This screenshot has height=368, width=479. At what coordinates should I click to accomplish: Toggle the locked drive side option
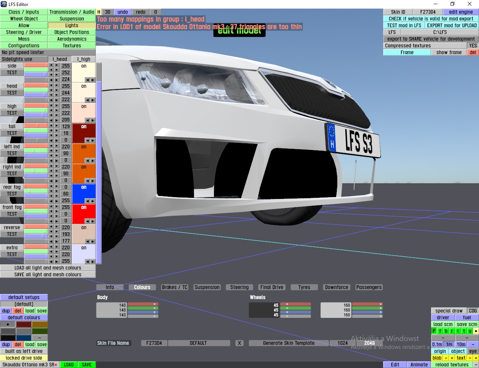click(x=24, y=358)
